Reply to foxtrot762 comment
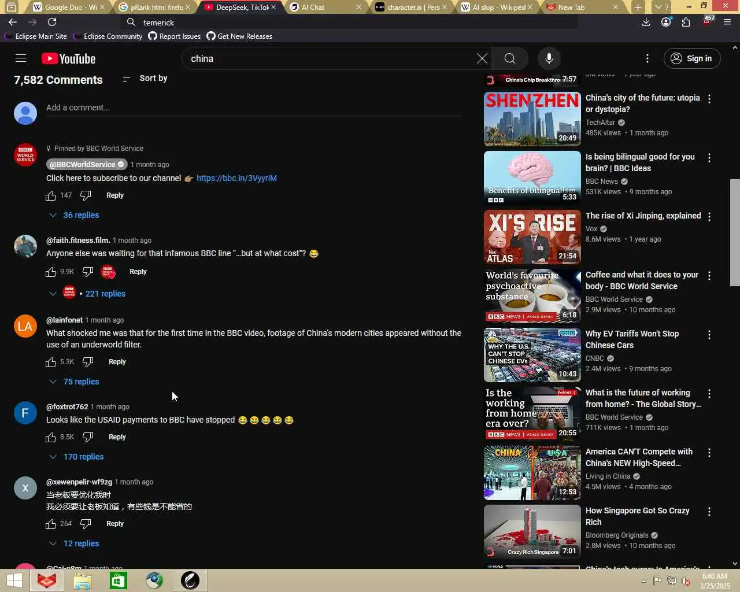 point(117,437)
